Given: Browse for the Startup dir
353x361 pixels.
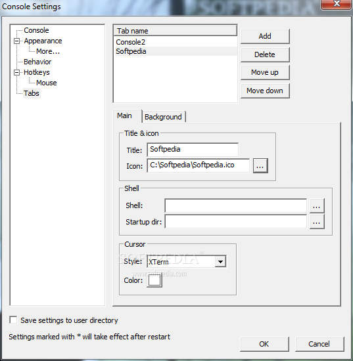Looking at the screenshot, I should coord(317,222).
